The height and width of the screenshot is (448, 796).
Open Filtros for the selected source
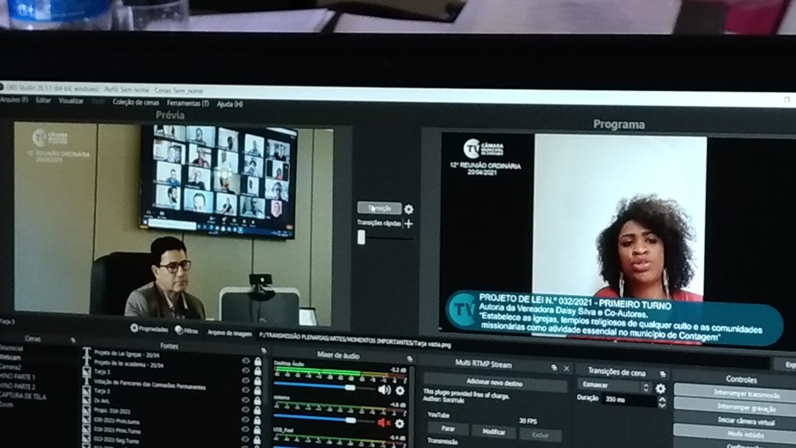(x=187, y=330)
